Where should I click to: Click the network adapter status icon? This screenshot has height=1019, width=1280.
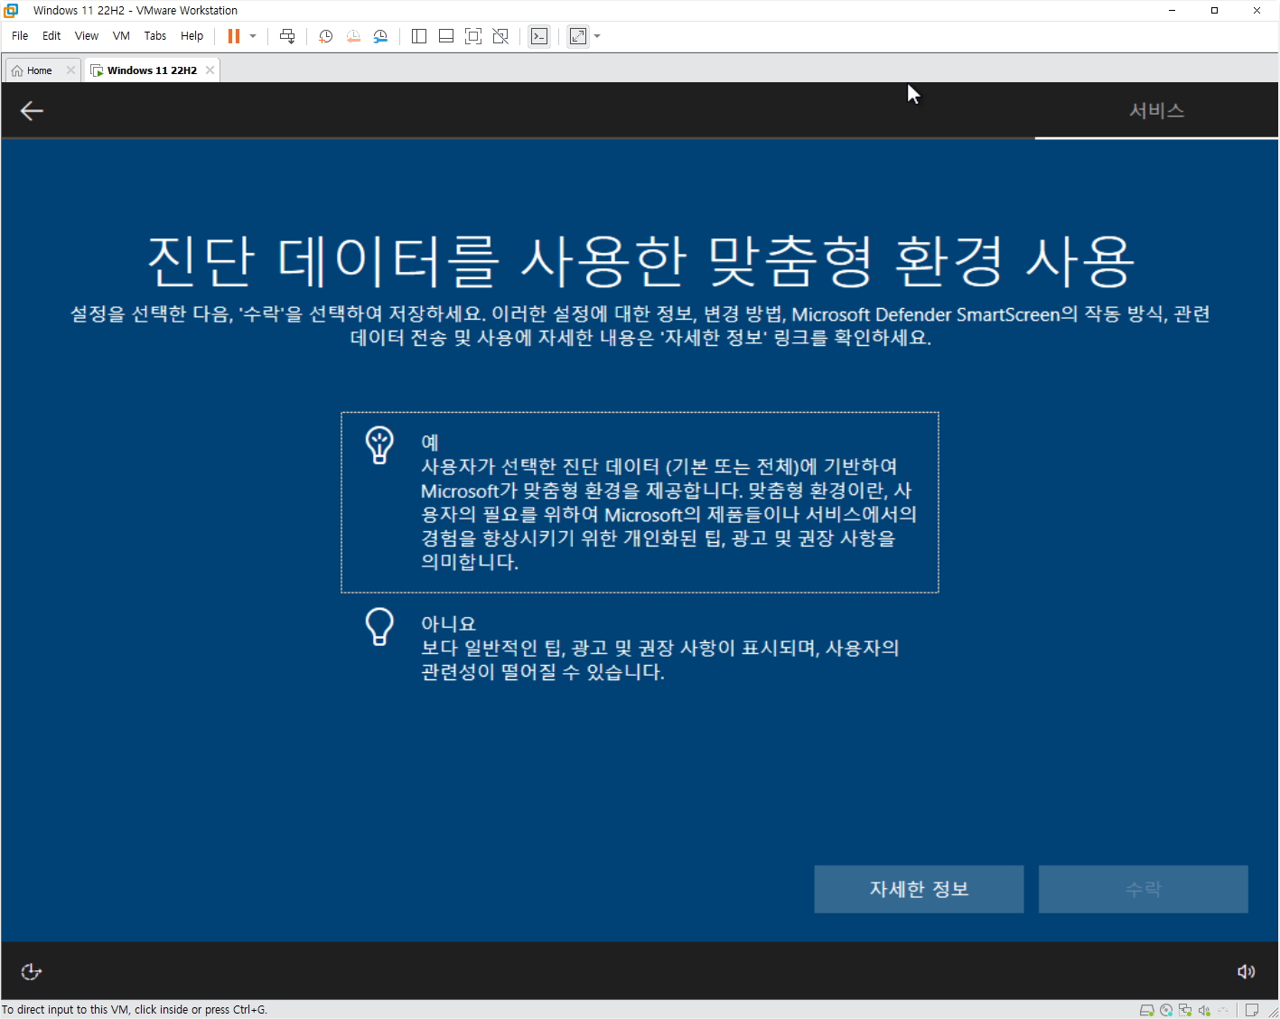pyautogui.click(x=1185, y=1010)
